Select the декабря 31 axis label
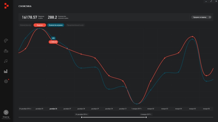 click(123, 109)
